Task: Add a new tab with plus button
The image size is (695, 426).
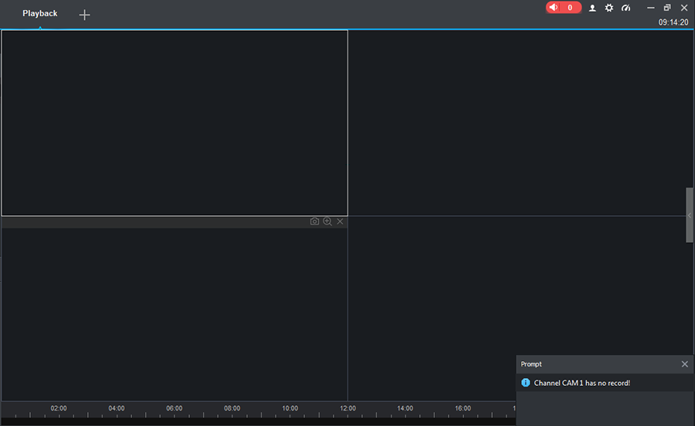Action: [x=85, y=15]
